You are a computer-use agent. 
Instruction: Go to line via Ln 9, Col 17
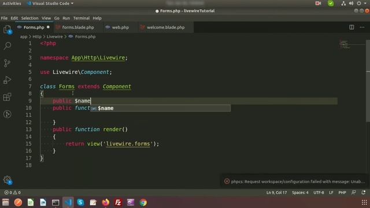276,192
